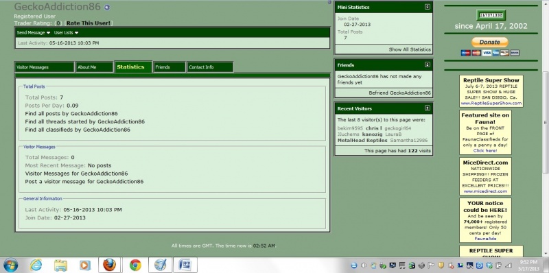Screen dimensions: 549x273
Task: Open Google Chrome from taskbar
Action: tap(135, 265)
